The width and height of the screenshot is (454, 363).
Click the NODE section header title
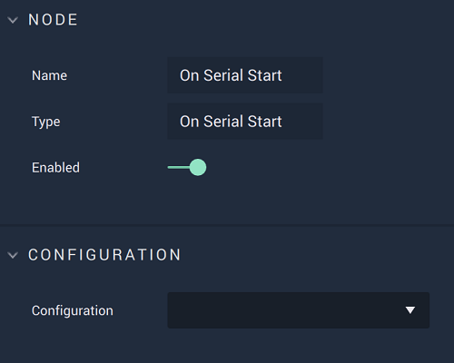[x=53, y=20]
